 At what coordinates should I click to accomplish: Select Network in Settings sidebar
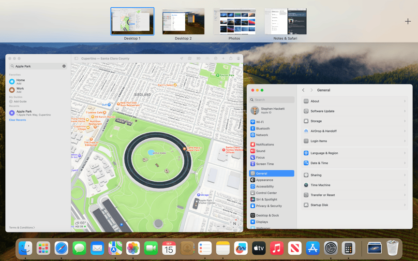[x=271, y=135]
